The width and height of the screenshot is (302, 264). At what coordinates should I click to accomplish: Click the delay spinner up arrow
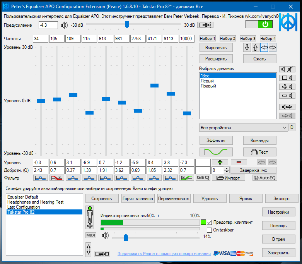tap(227, 169)
